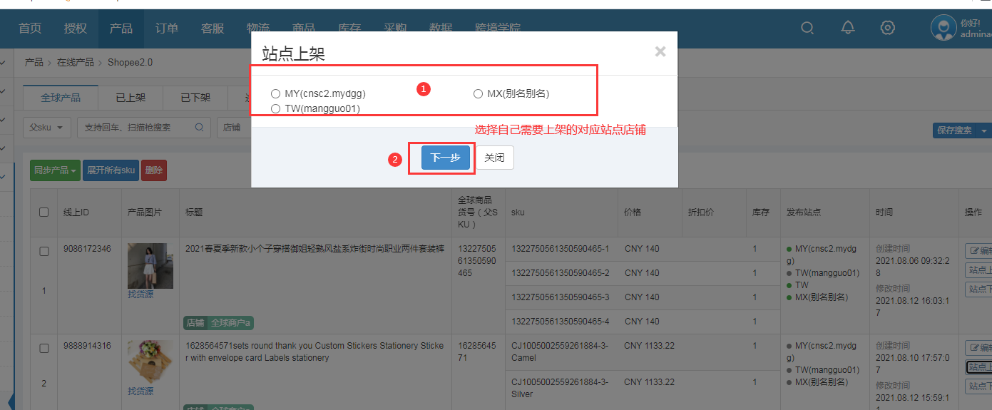Click the 找货源 link under first product
992x410 pixels.
(x=140, y=294)
